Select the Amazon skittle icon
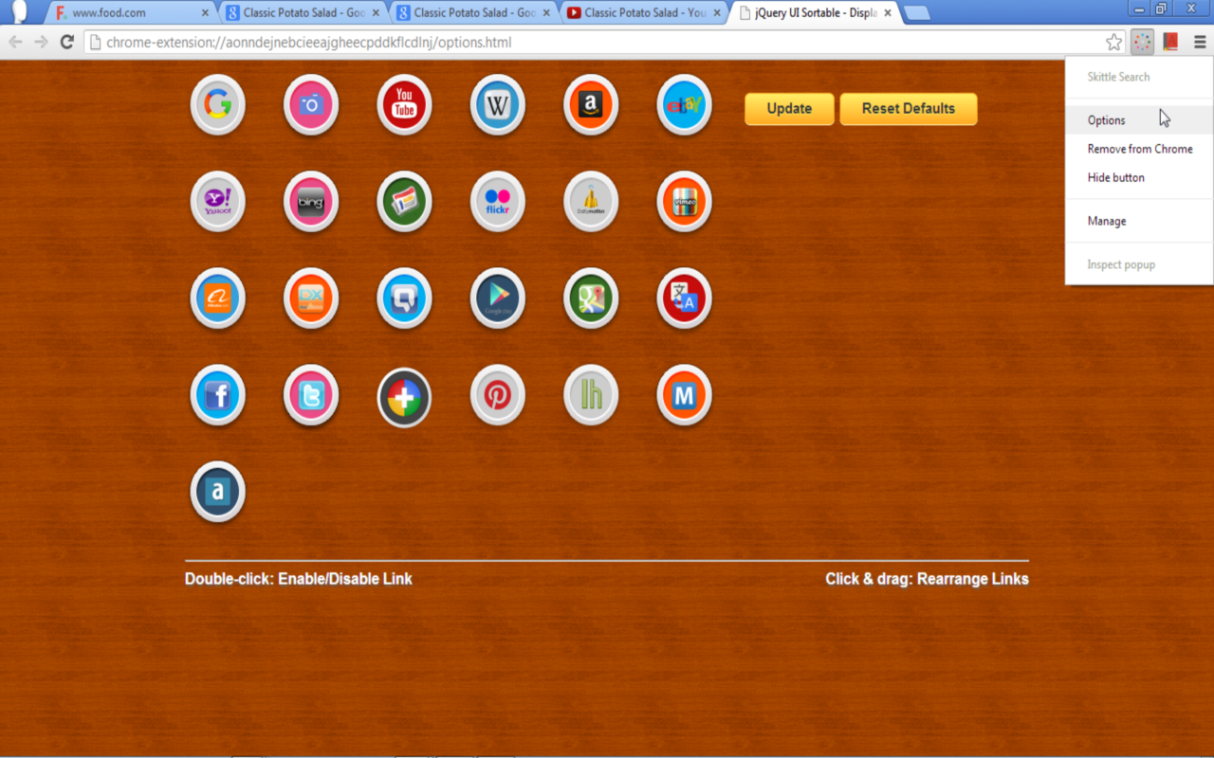The image size is (1214, 758). tap(590, 104)
